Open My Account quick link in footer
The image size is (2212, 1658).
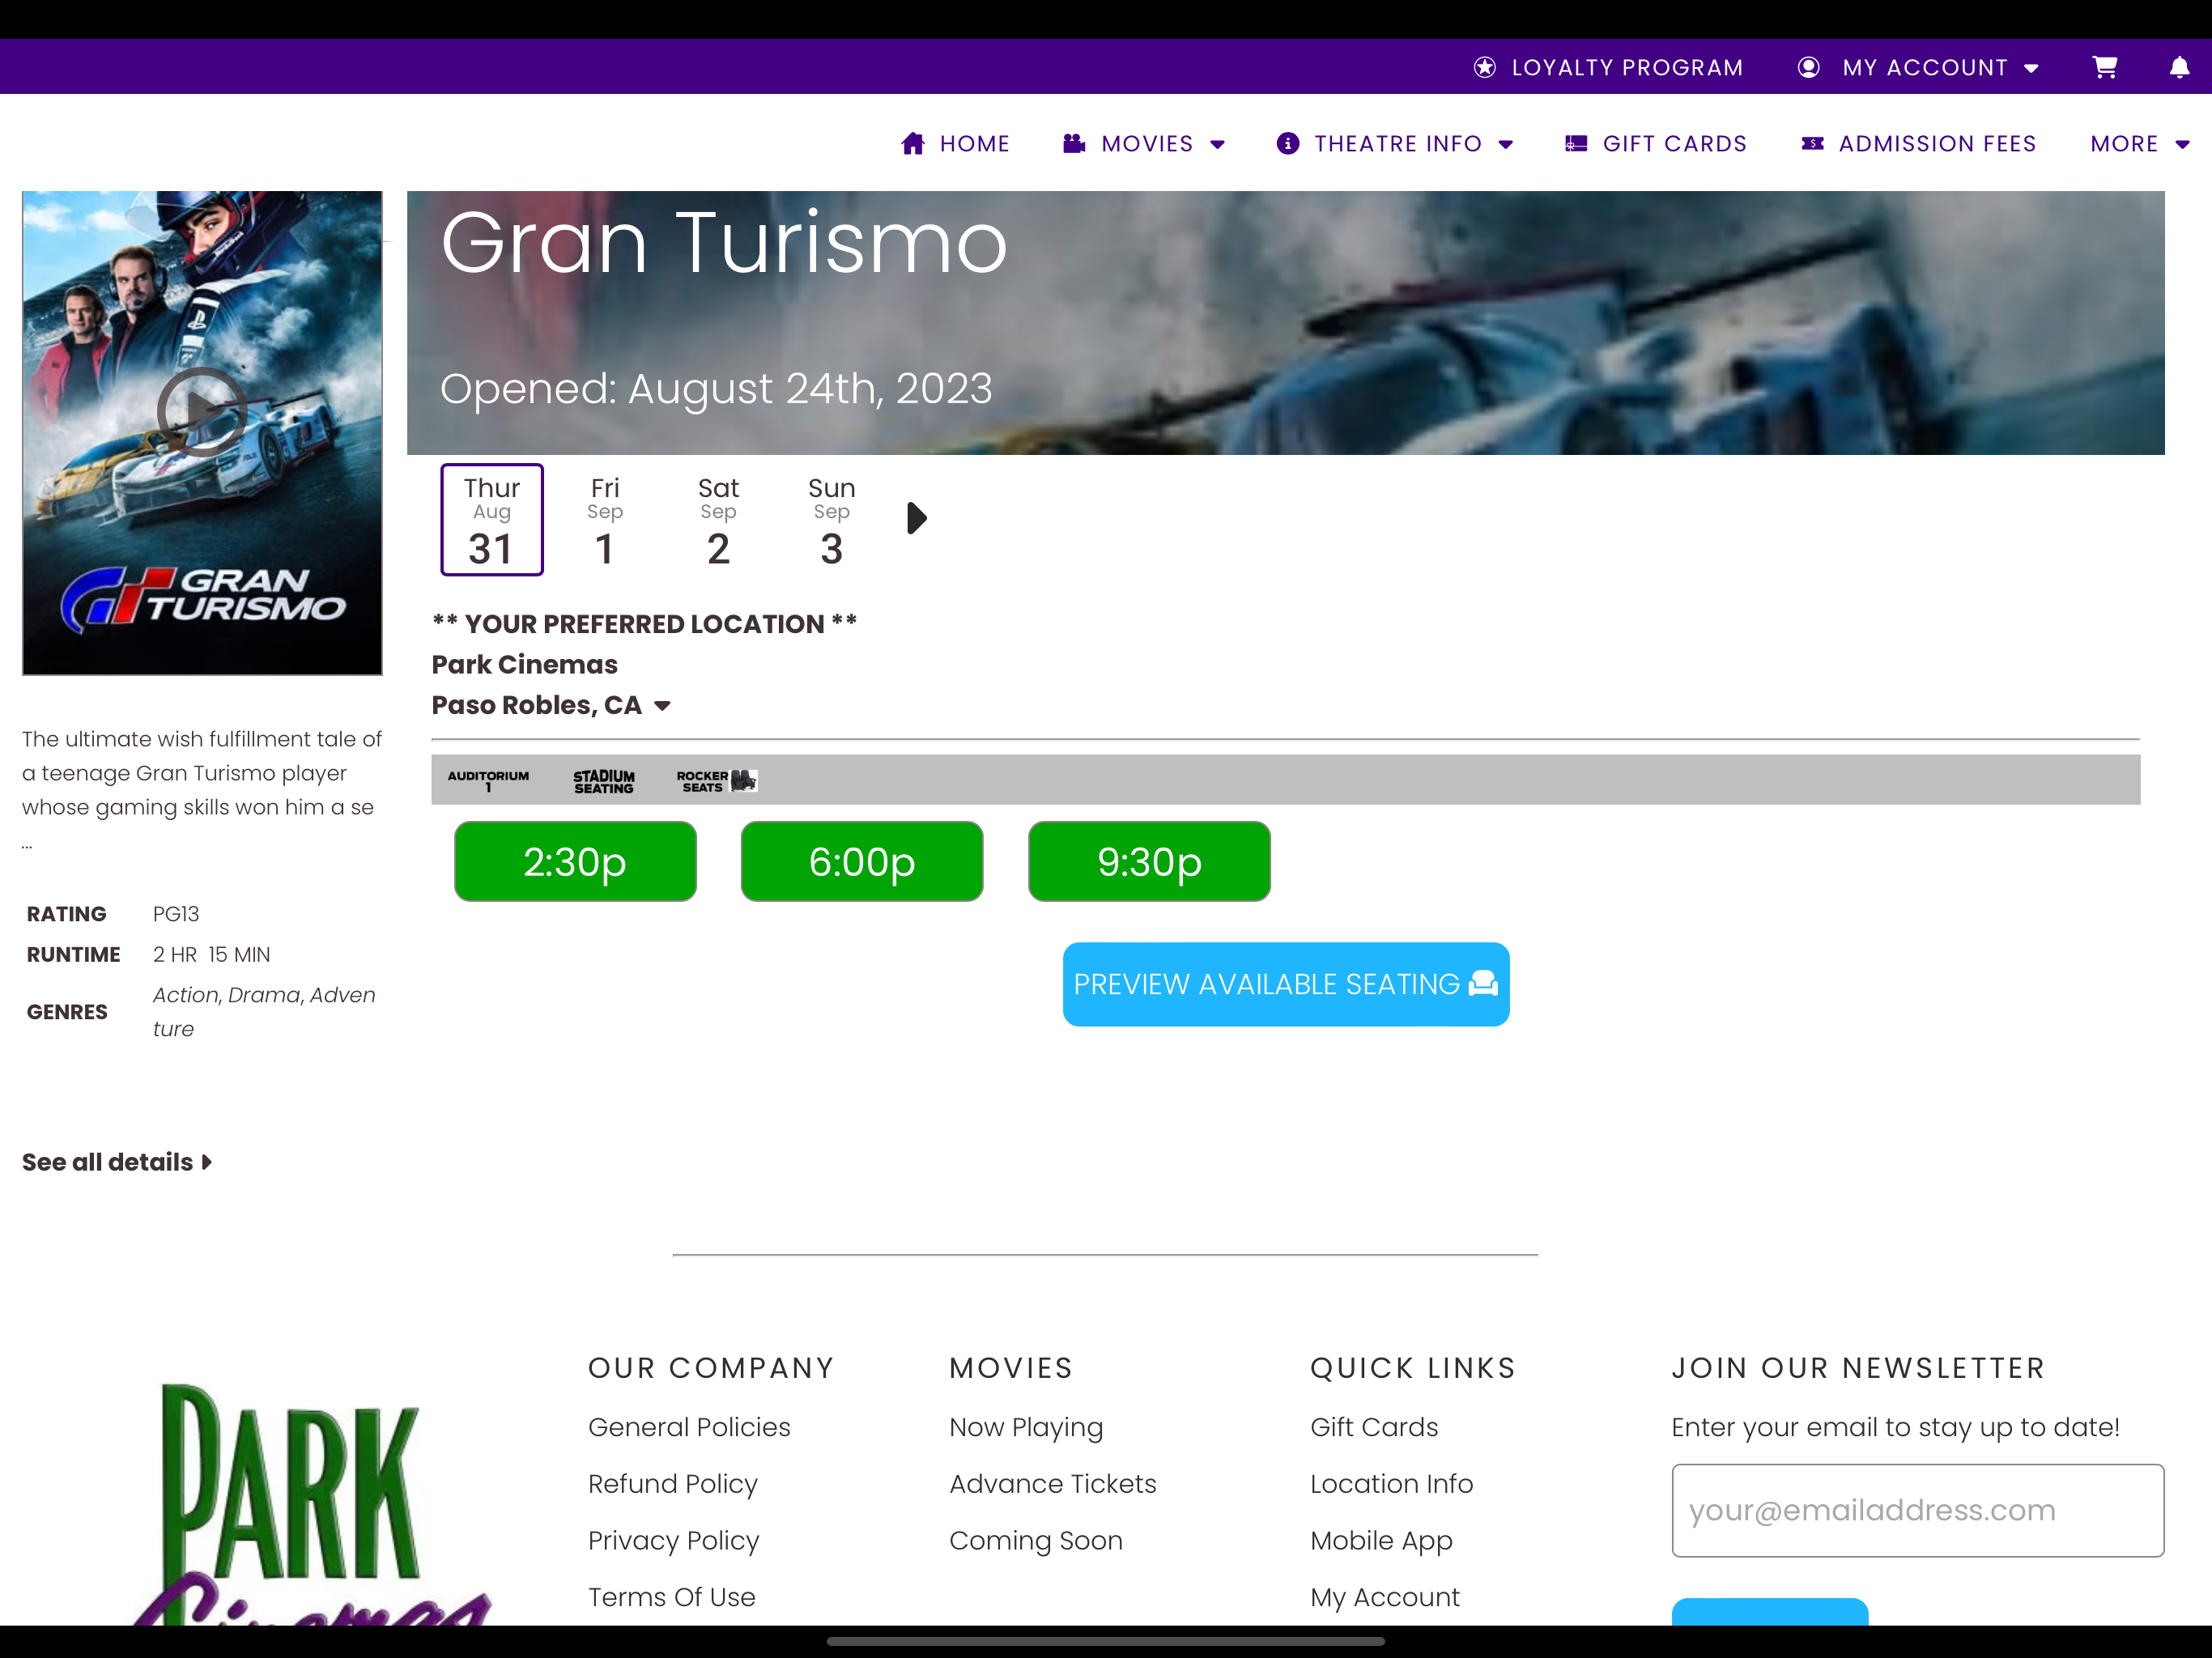(1385, 1597)
